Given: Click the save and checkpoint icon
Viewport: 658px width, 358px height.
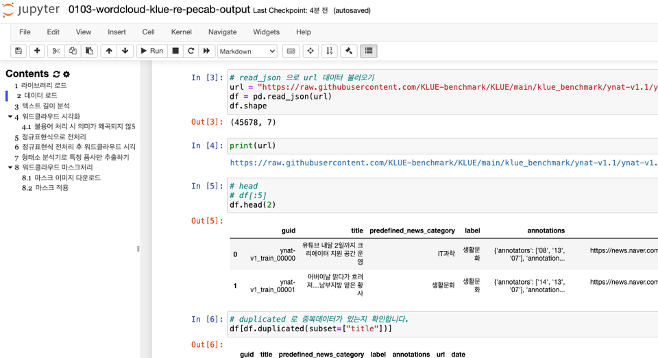Looking at the screenshot, I should point(19,51).
